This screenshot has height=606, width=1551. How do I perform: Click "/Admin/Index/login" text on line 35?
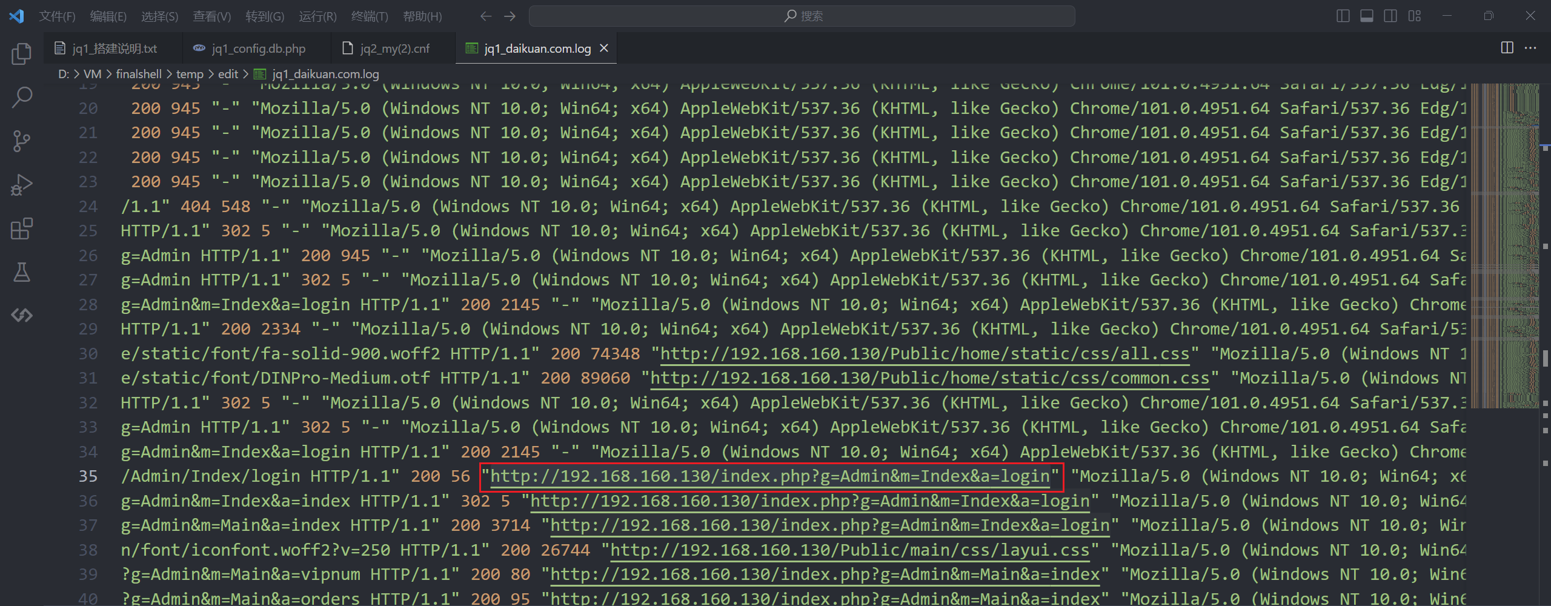click(x=210, y=476)
